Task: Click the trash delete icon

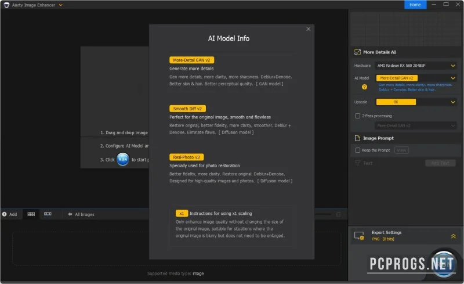Action: pos(339,214)
